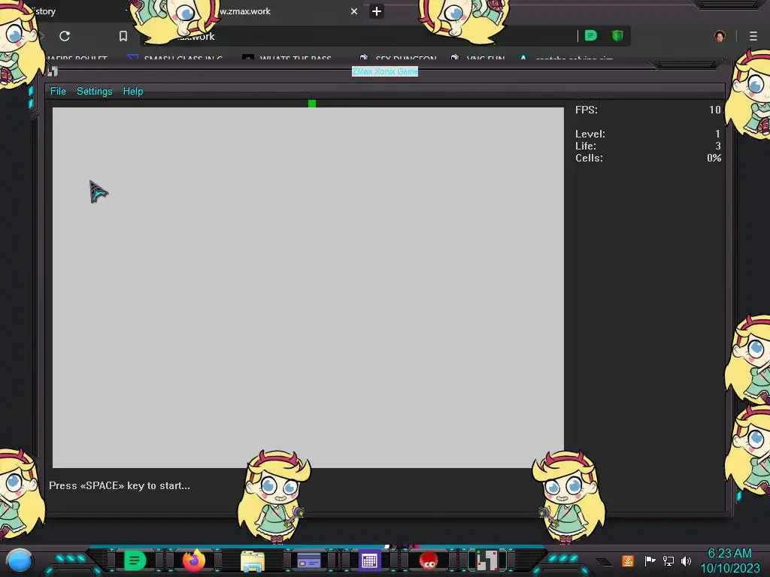Click the Cells value 0%

point(714,158)
